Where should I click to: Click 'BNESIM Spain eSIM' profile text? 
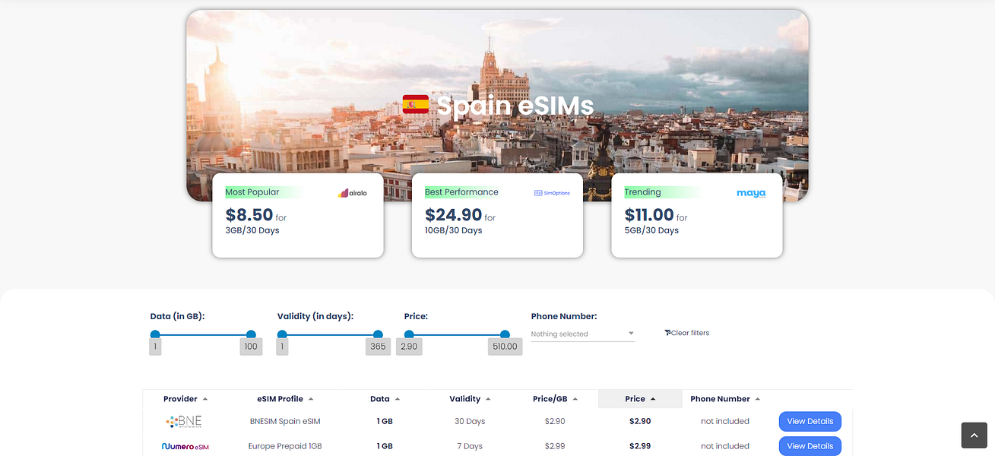[x=285, y=421]
